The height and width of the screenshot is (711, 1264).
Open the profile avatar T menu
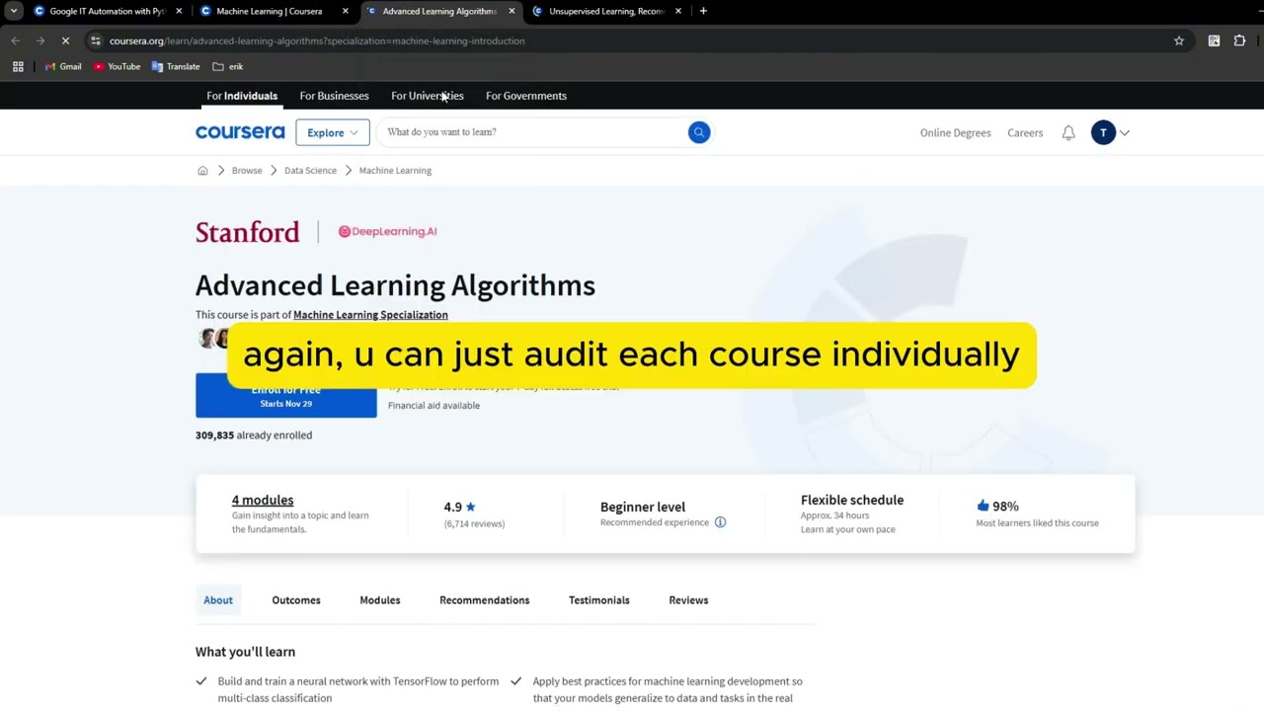point(1103,132)
